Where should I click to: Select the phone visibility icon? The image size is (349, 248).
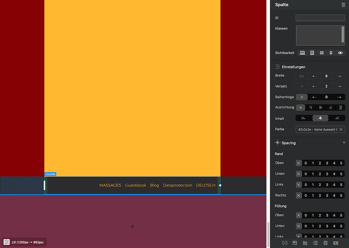point(331,53)
